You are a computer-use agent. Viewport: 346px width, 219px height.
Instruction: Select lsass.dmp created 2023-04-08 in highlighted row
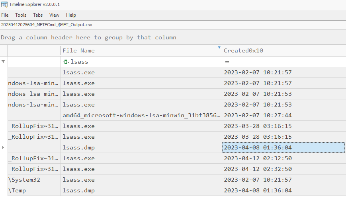coord(141,147)
